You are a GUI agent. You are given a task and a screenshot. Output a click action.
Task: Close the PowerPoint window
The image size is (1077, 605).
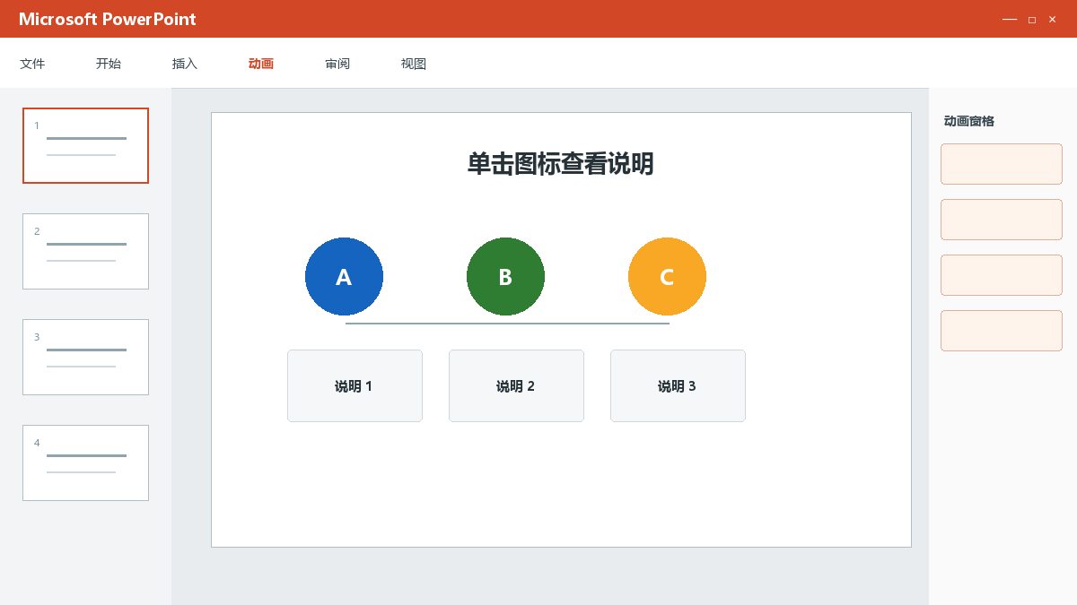point(1053,19)
